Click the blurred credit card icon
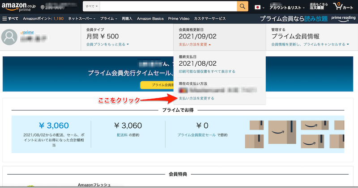The height and width of the screenshot is (188, 358). tap(183, 90)
